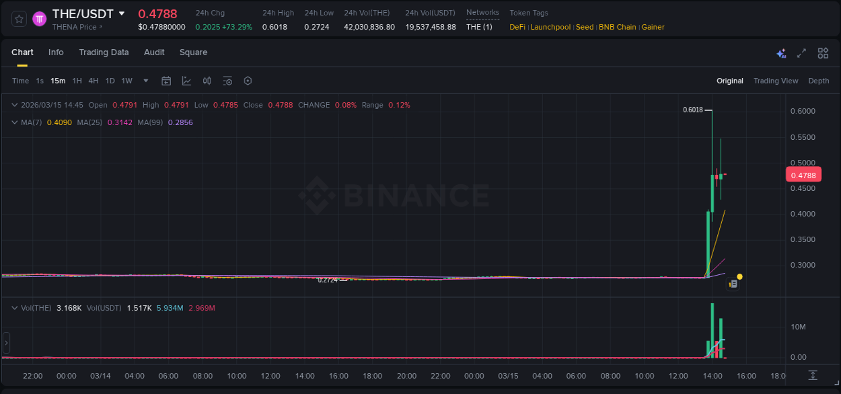
Task: Open the chart style line icon
Action: coord(186,81)
